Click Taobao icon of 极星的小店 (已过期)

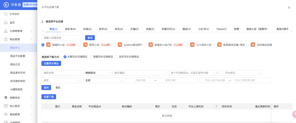coord(48,45)
